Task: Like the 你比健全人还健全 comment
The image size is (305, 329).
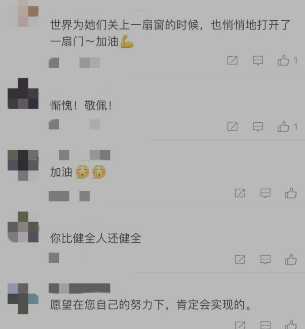Action: pyautogui.click(x=291, y=259)
